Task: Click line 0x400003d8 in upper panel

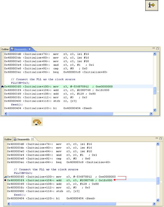Action: (47, 54)
